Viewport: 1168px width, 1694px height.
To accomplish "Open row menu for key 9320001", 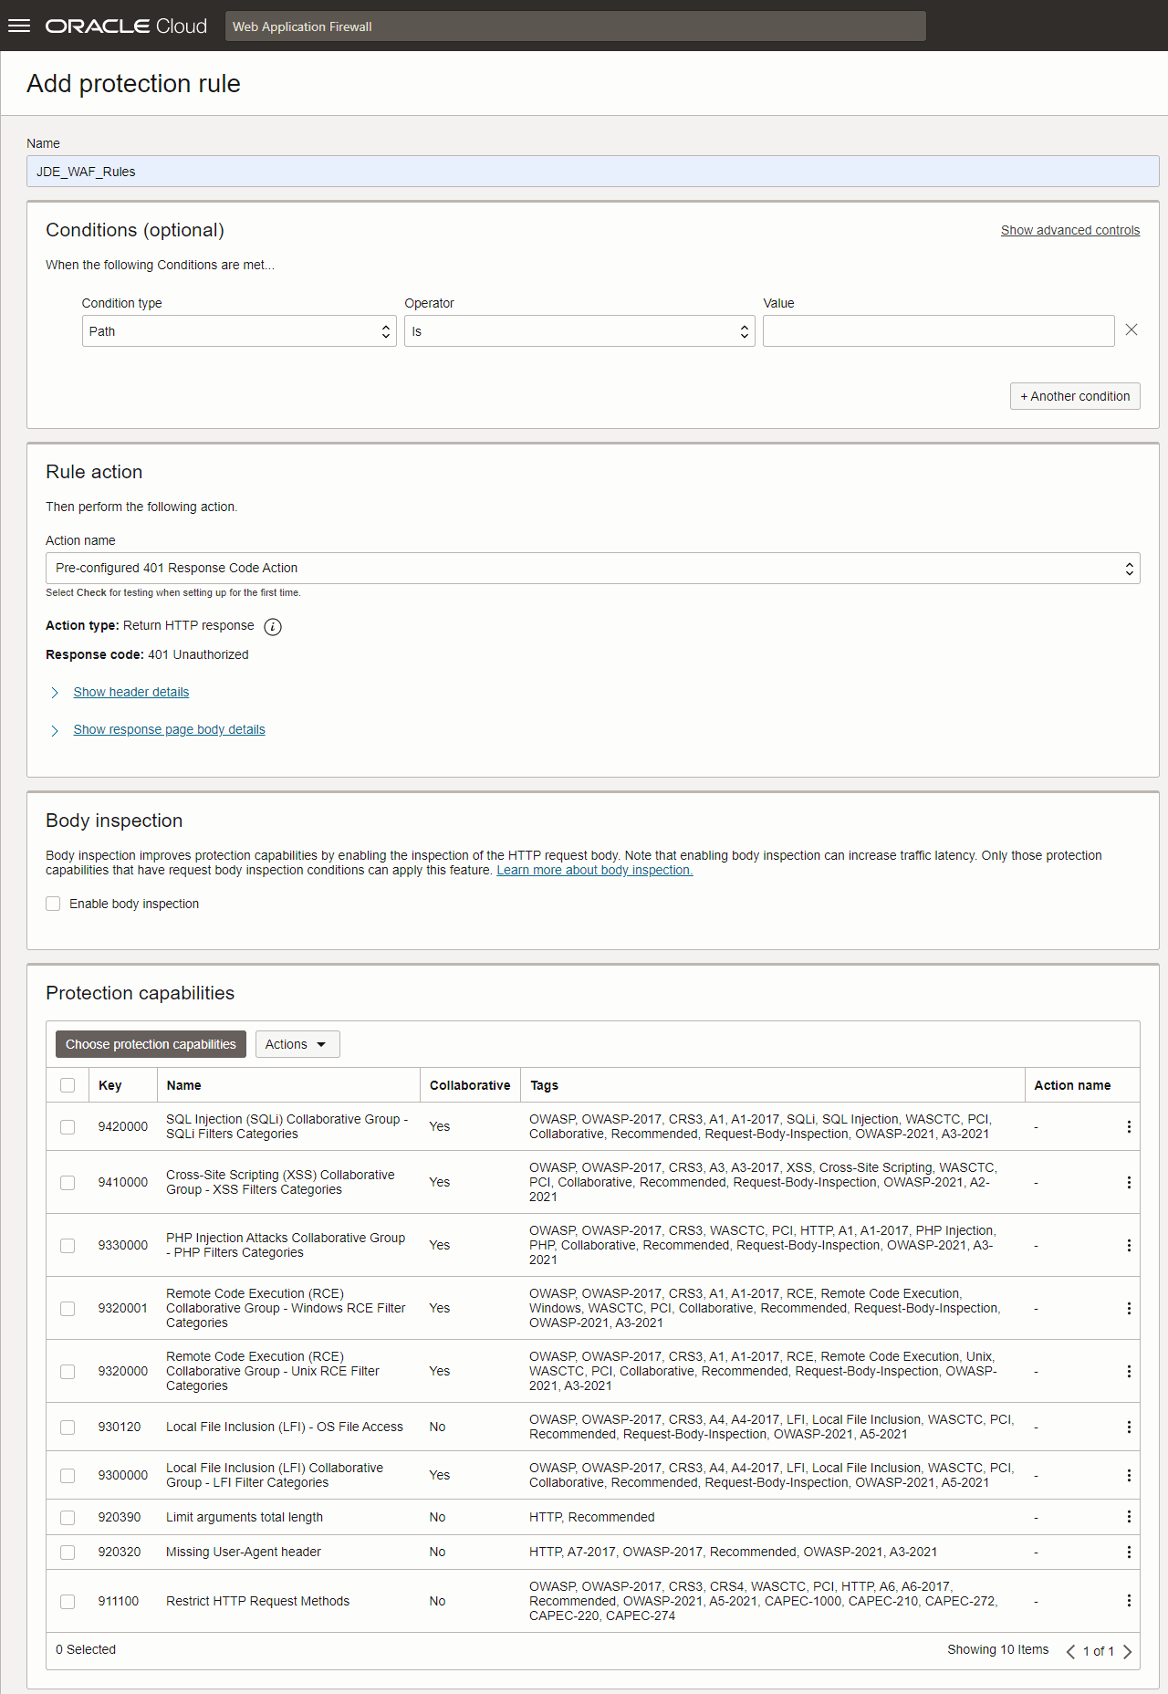I will coord(1129,1308).
